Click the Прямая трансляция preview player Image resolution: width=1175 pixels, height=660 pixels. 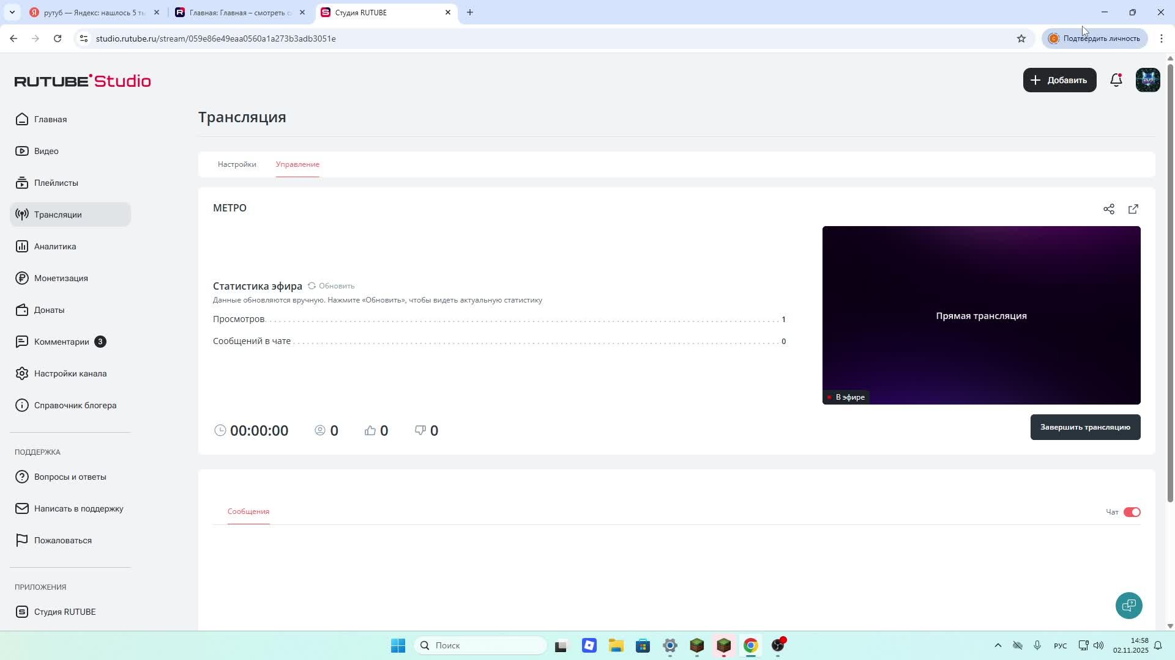point(980,315)
